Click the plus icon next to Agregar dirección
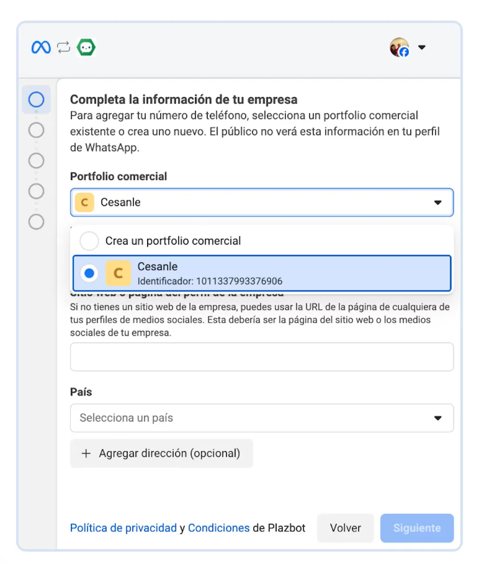The image size is (479, 564). coord(86,453)
